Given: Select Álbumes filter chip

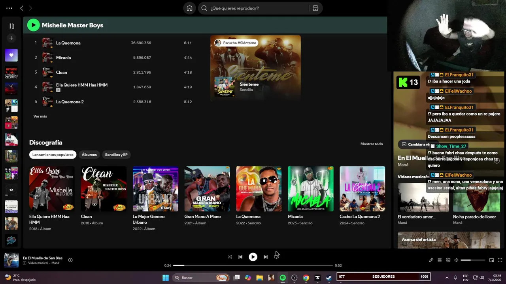Looking at the screenshot, I should 89,155.
